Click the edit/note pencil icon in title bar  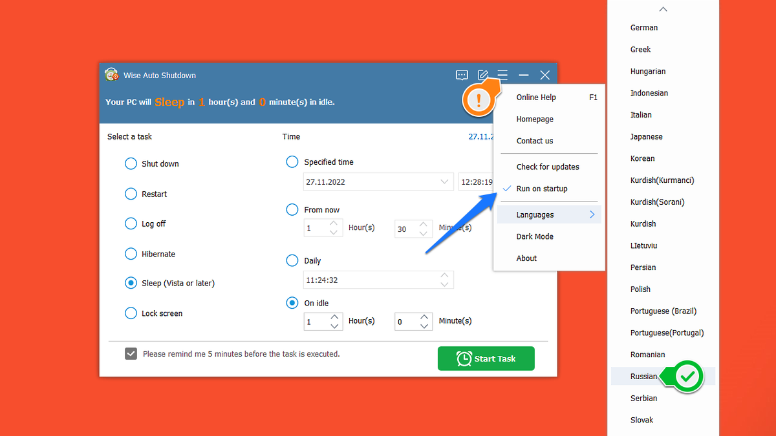point(482,75)
